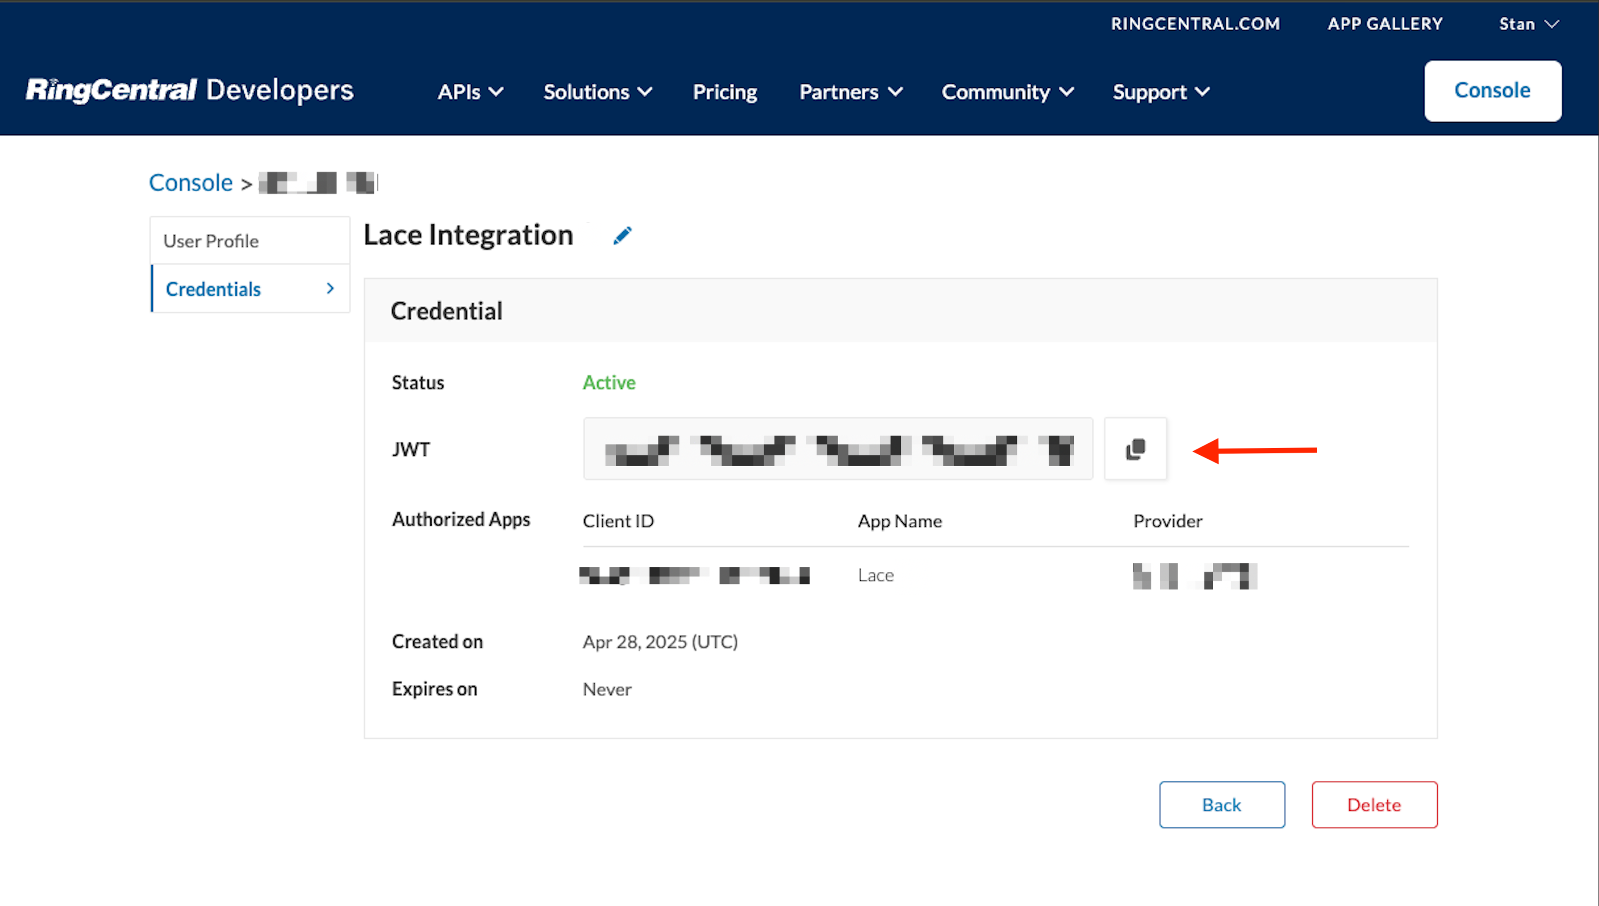Open the Solutions dropdown menu
The height and width of the screenshot is (906, 1599).
598,92
